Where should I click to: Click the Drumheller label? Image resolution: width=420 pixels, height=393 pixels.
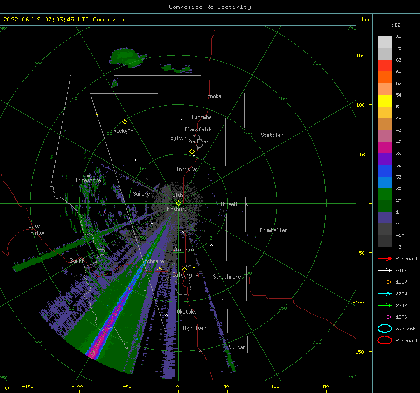tap(273, 230)
